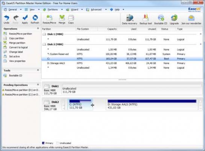
Task: Sort by File System column header
Action: coord(83,29)
